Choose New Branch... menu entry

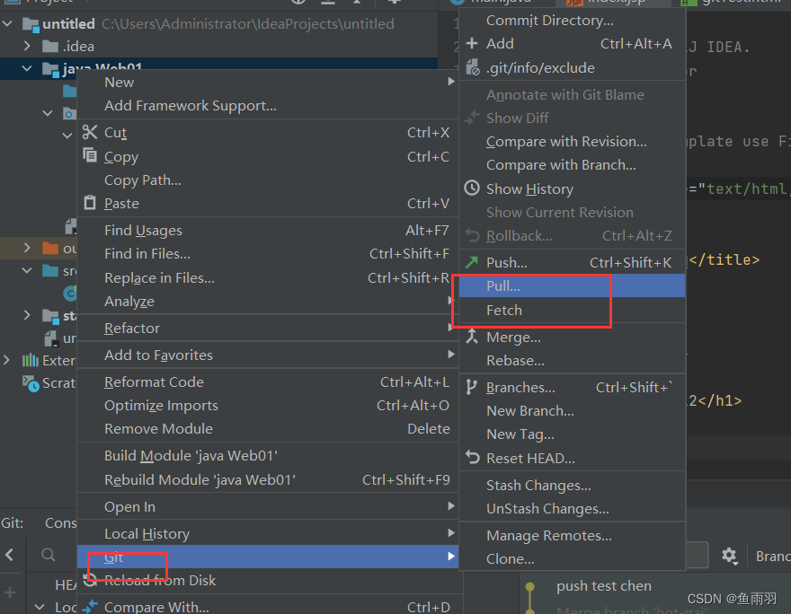pos(572,410)
